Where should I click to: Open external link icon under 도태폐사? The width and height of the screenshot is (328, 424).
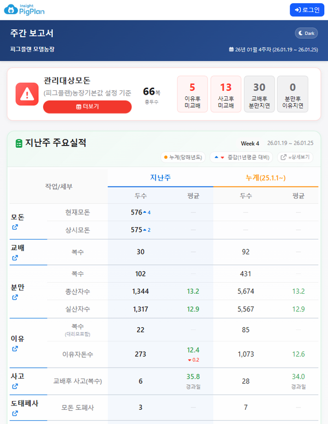pyautogui.click(x=15, y=413)
